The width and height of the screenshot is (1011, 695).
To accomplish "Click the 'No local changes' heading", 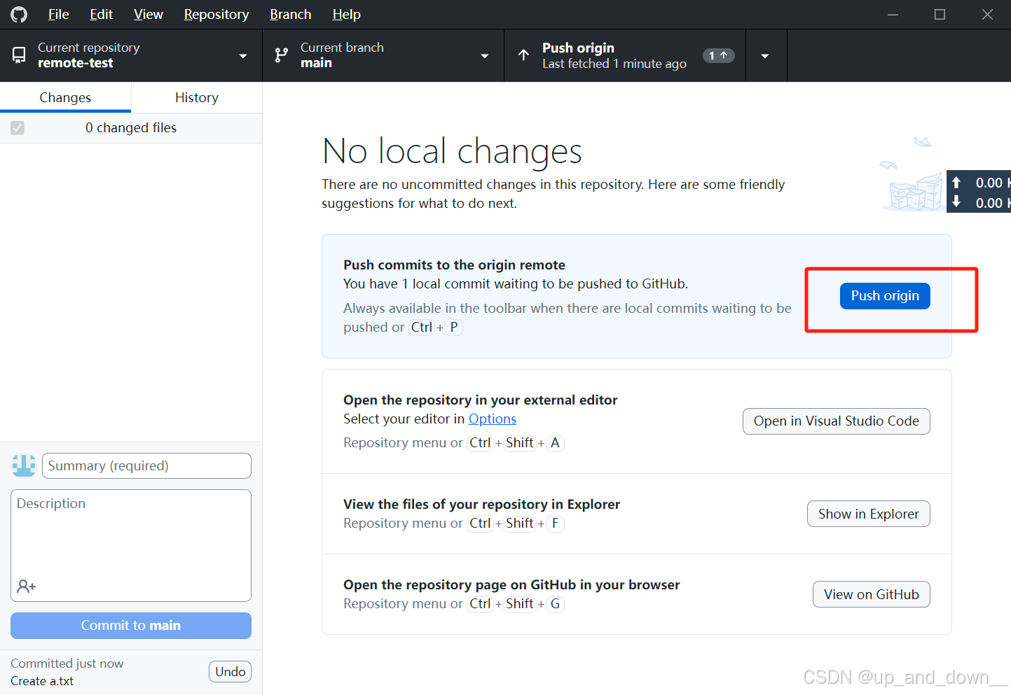I will click(452, 151).
